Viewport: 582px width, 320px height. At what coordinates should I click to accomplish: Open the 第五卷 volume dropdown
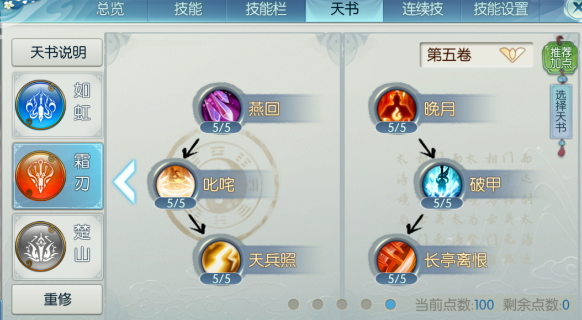point(476,55)
